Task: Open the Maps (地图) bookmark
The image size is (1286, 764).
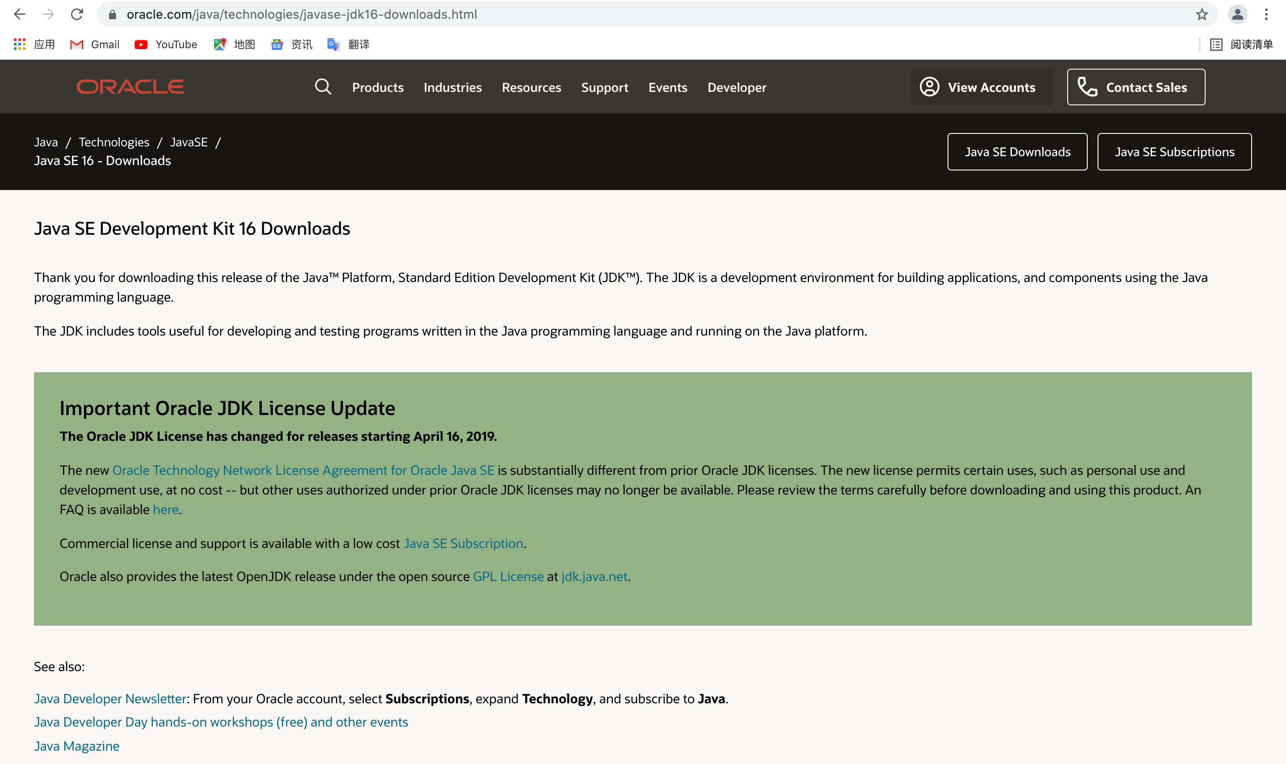Action: coord(234,44)
